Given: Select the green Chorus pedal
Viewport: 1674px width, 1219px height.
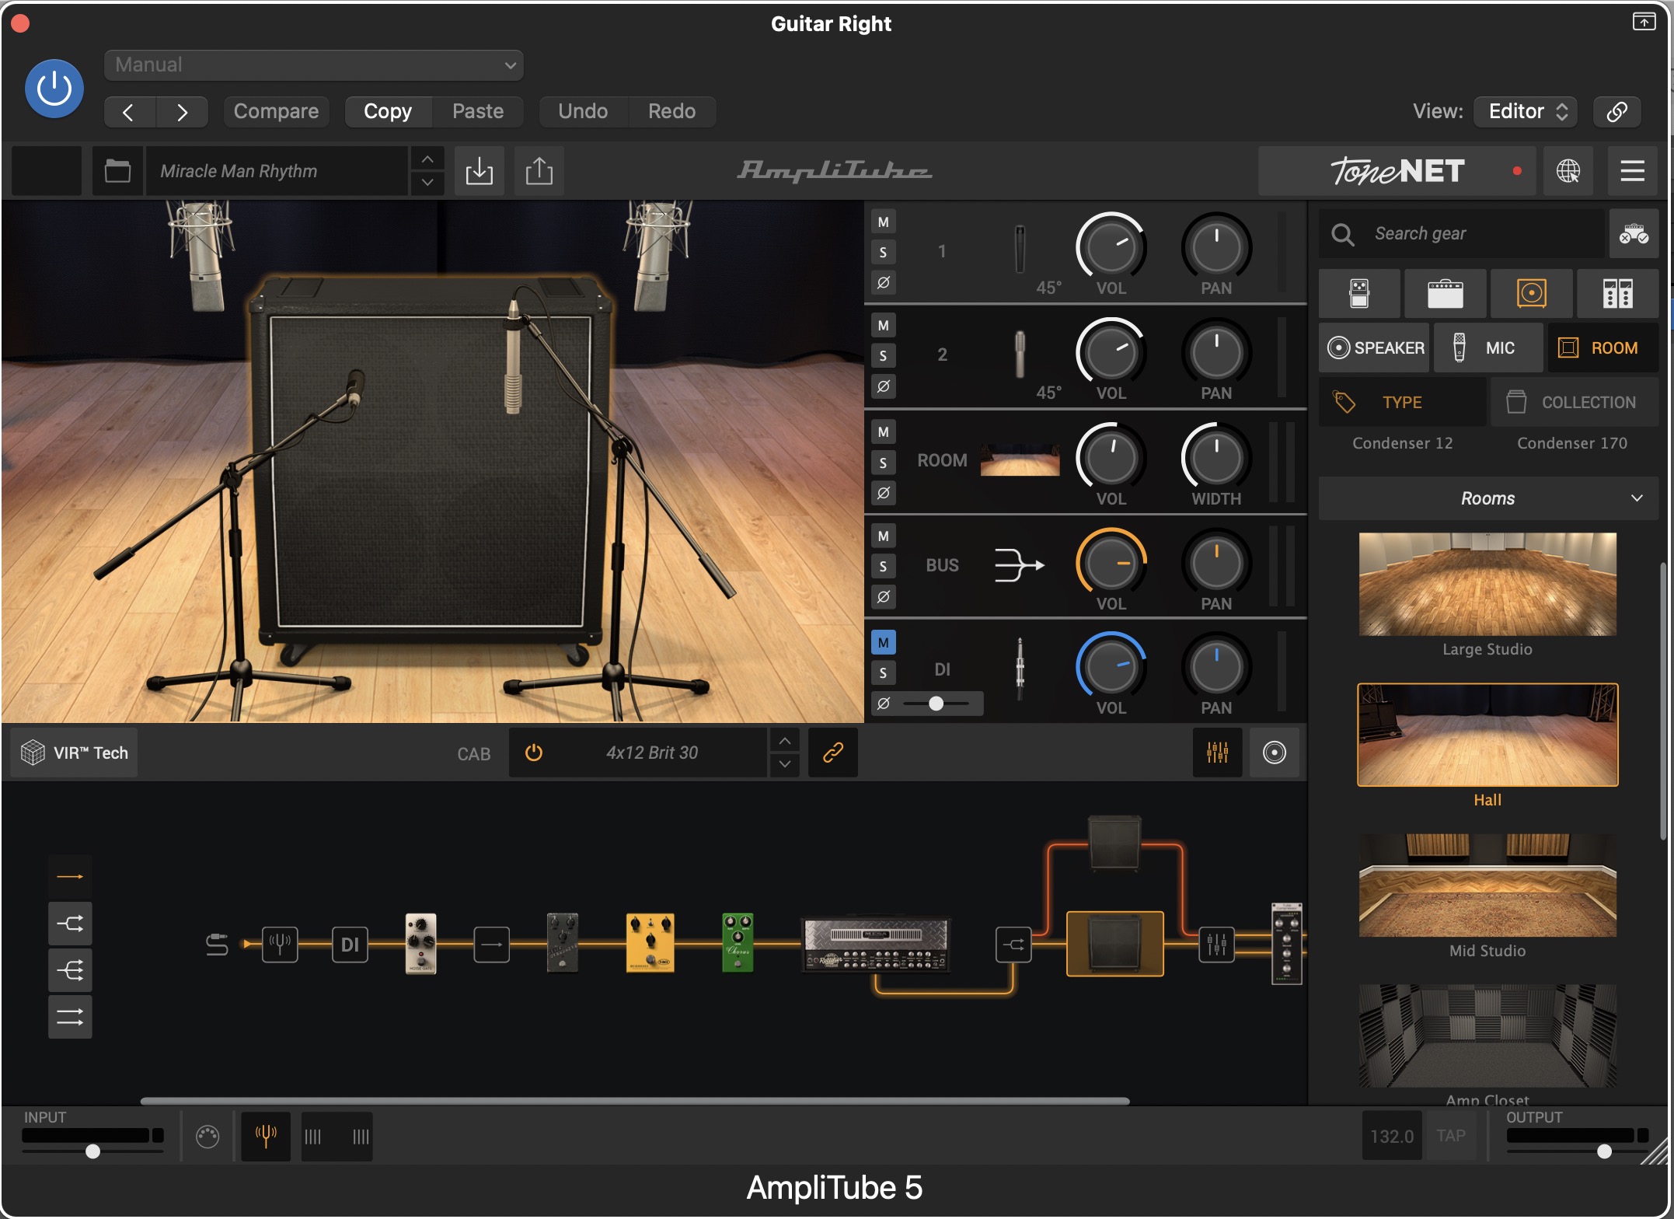Looking at the screenshot, I should tap(738, 944).
